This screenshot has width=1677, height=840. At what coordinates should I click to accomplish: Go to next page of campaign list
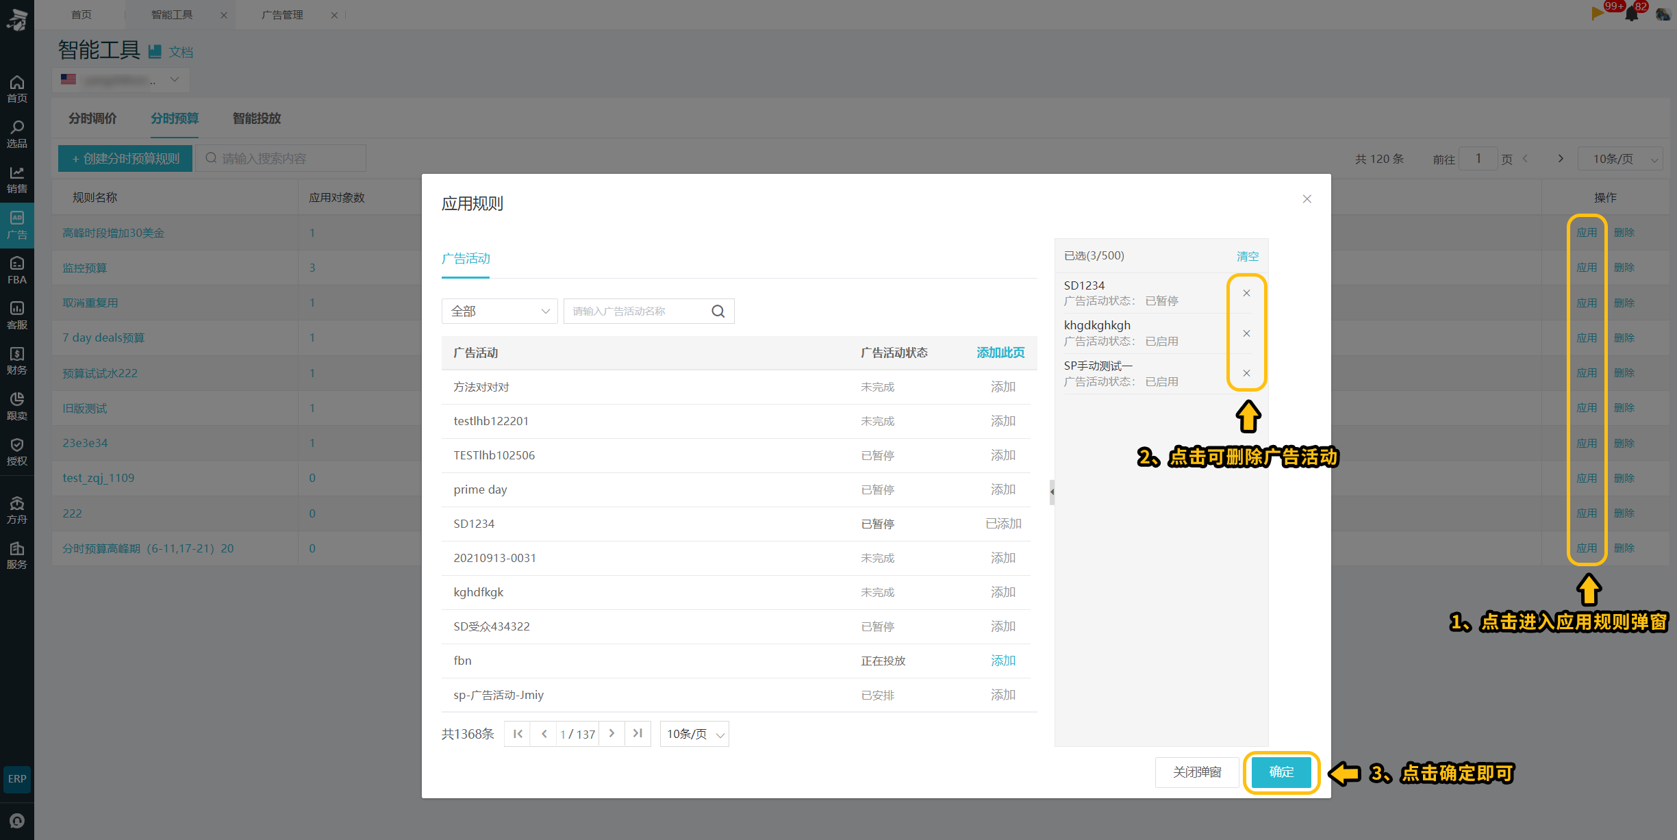611,734
